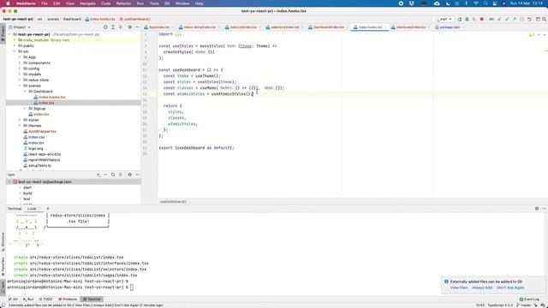This screenshot has width=548, height=308.
Task: Click the Spotlight search icon in macOS menu bar
Action: pyautogui.click(x=485, y=3)
